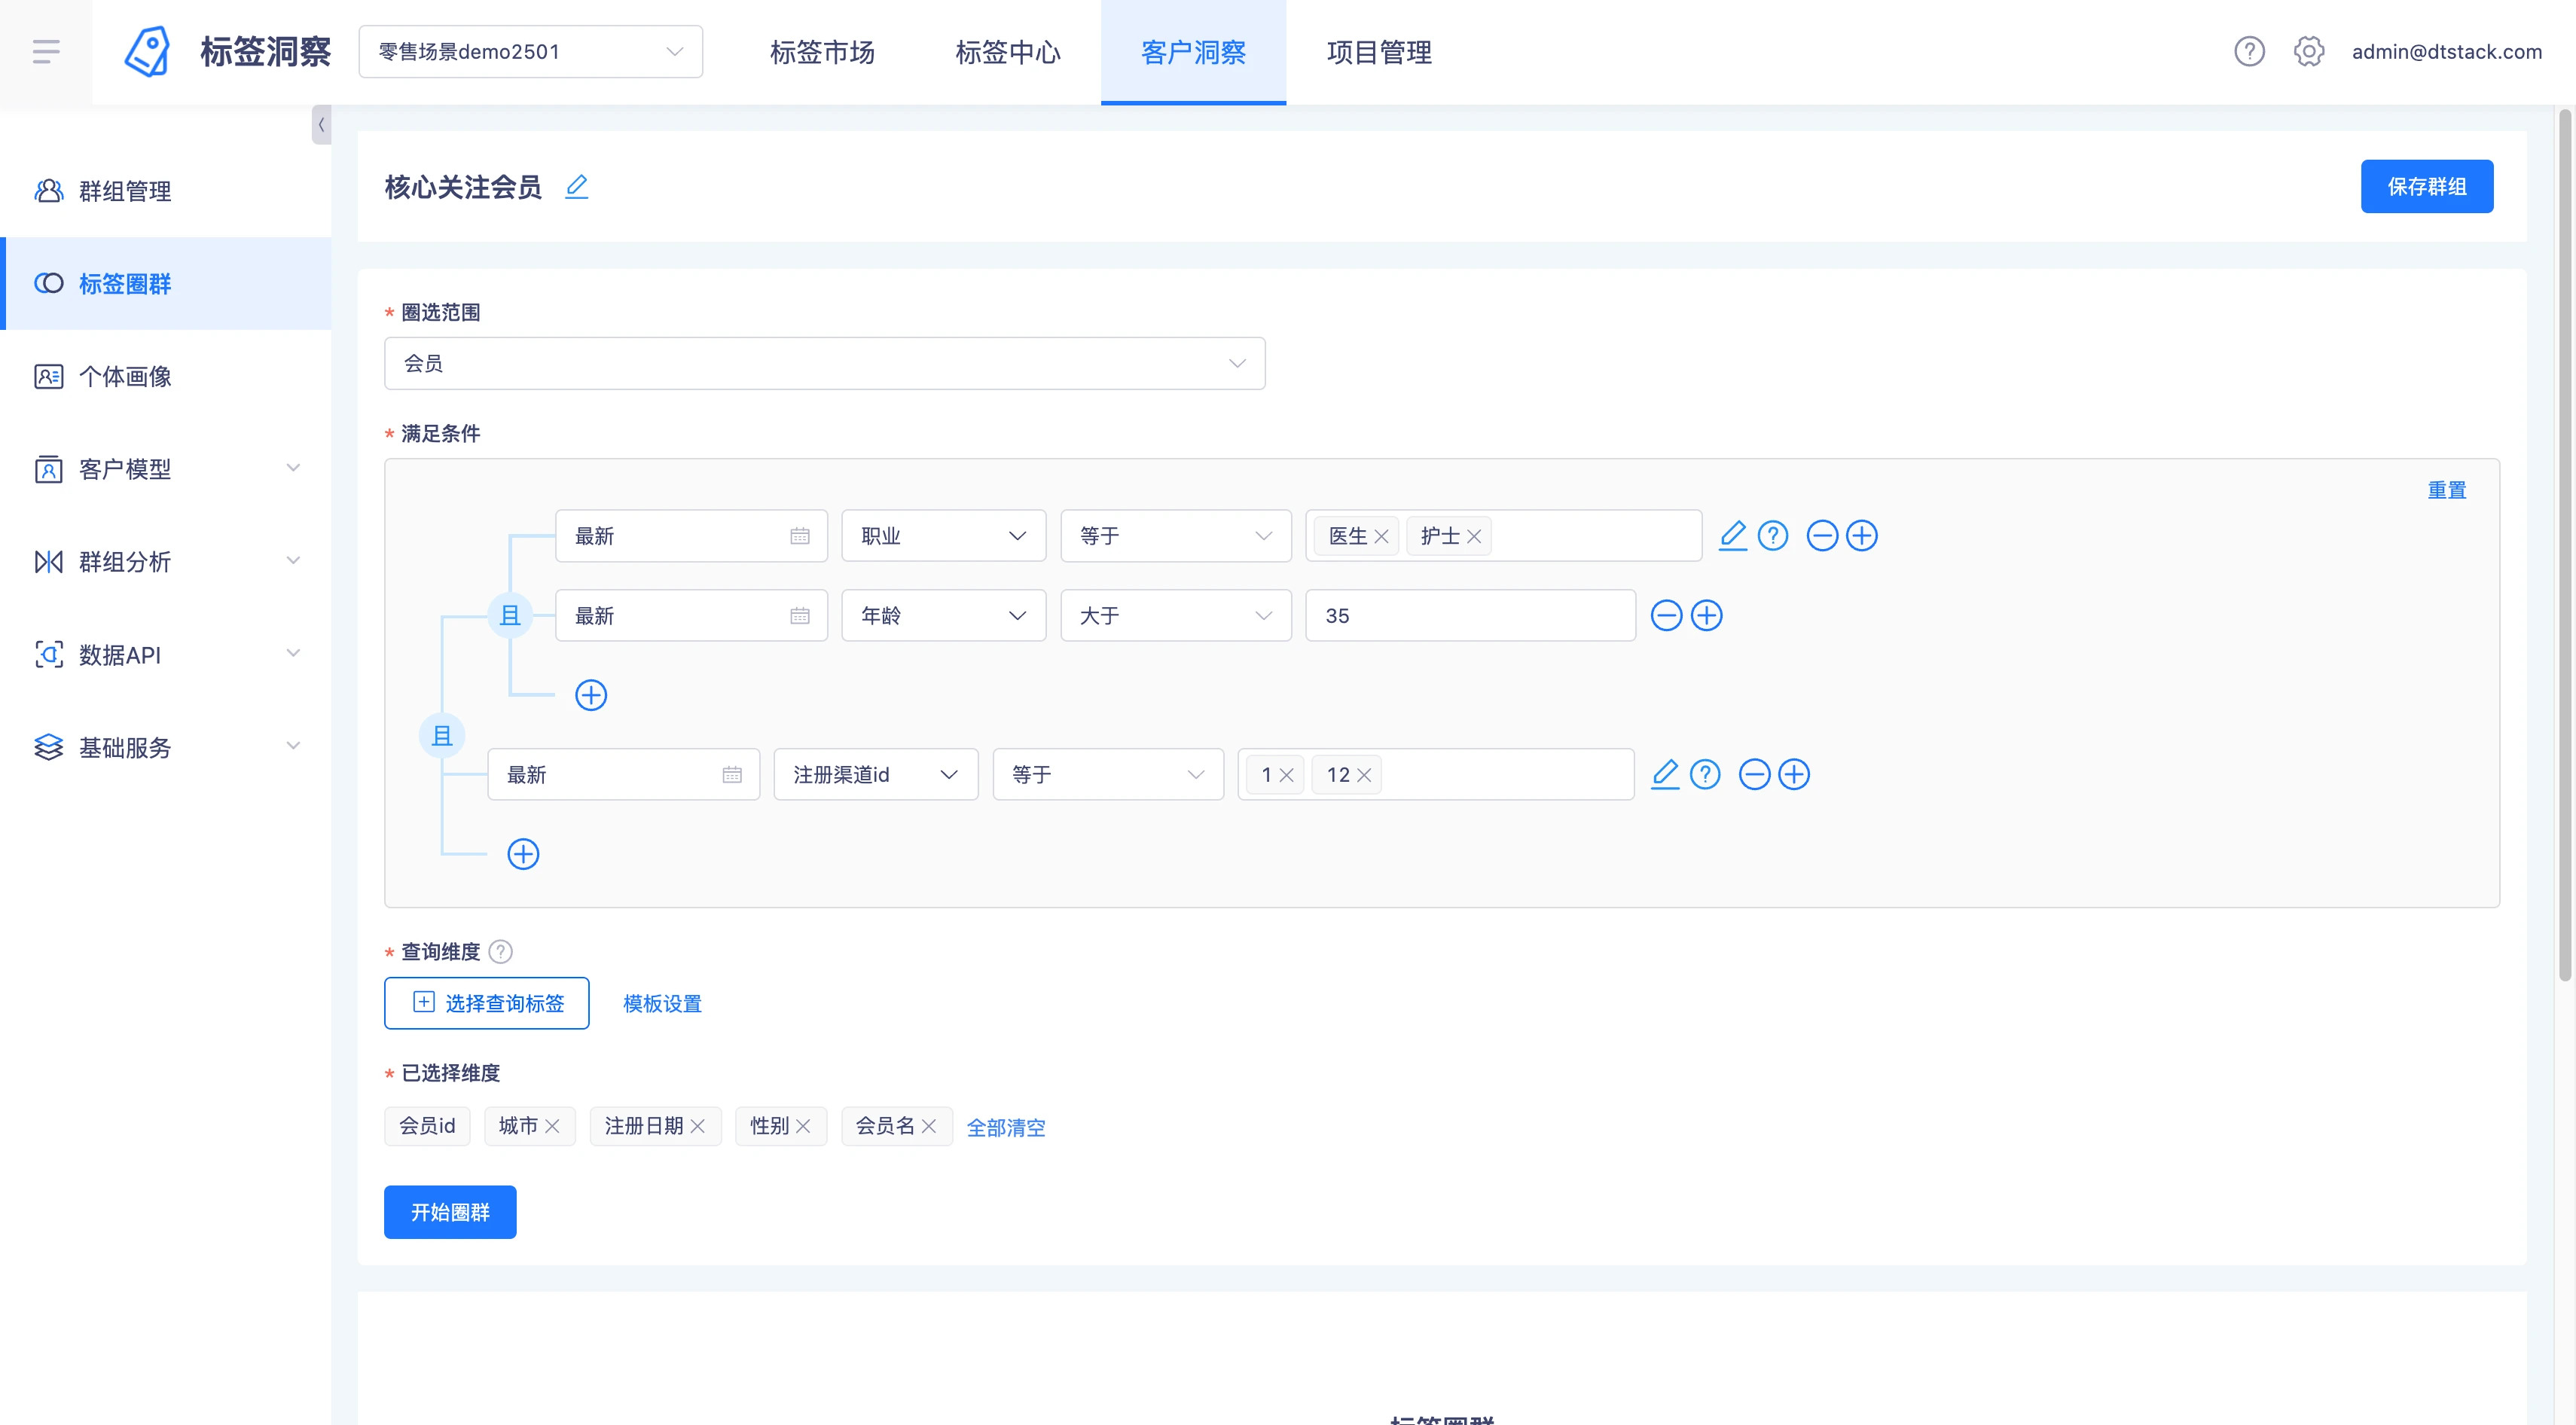Click the 开始圈群 button
This screenshot has height=1425, width=2576.
click(450, 1212)
